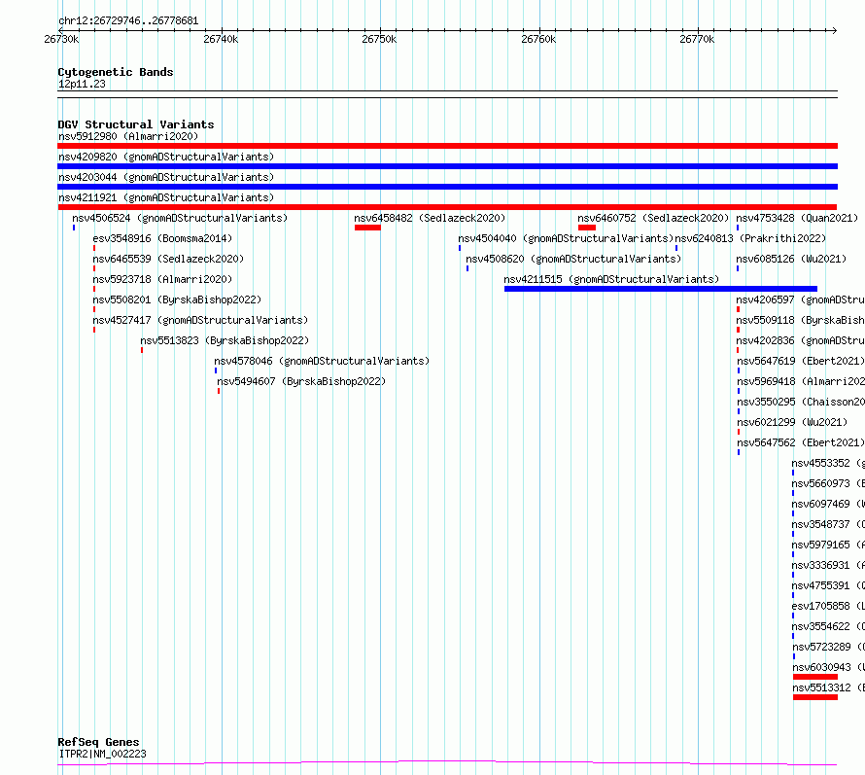The height and width of the screenshot is (775, 865).
Task: Click nsv5660973 variant label
Action: (828, 483)
